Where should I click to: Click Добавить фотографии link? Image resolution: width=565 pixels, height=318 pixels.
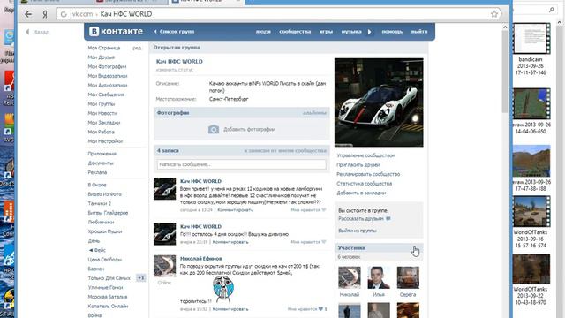(x=249, y=130)
